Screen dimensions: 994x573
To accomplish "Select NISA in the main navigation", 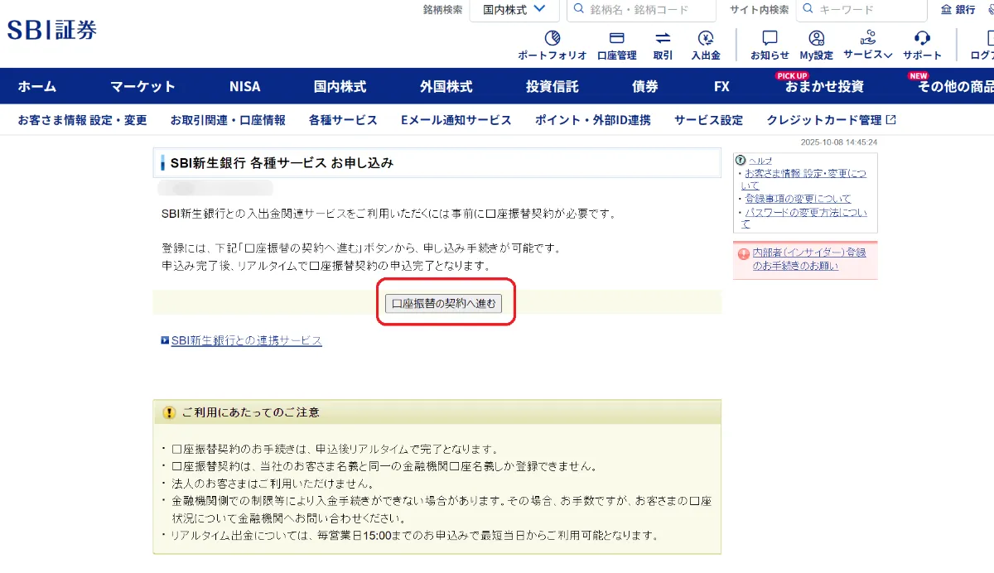I will tap(244, 86).
